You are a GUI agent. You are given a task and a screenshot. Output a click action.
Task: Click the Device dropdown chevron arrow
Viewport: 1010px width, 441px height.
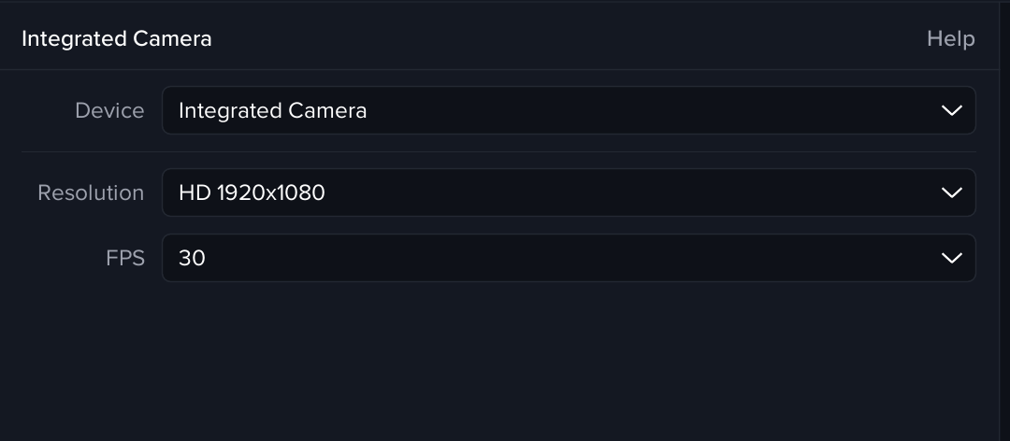point(951,110)
